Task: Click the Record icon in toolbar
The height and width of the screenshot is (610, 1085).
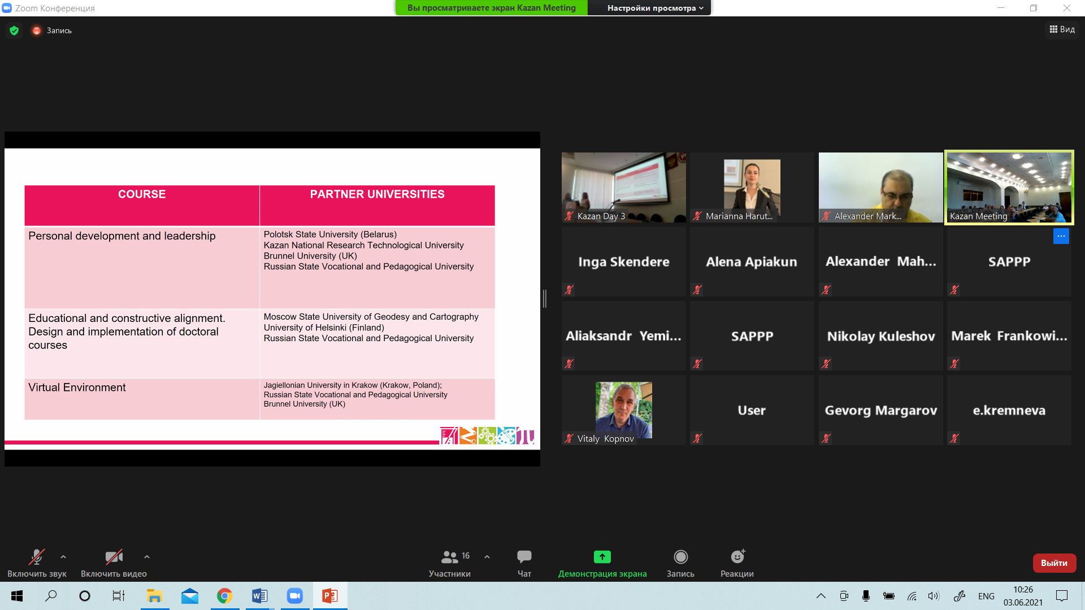Action: [x=680, y=557]
